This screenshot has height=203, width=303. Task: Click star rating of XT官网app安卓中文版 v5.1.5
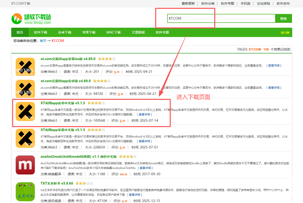pyautogui.click(x=96, y=103)
